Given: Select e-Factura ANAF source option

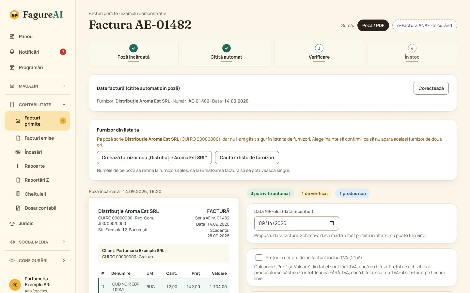Looking at the screenshot, I should (x=424, y=25).
